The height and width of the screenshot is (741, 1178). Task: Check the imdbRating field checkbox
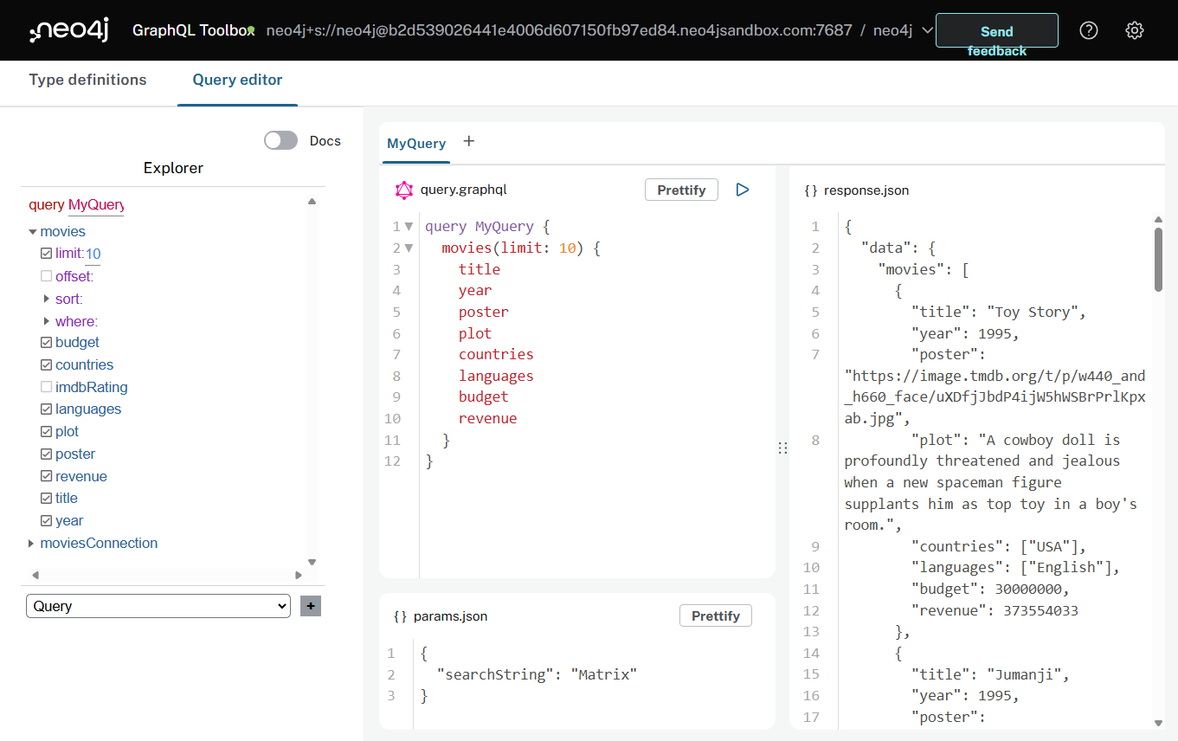coord(47,388)
